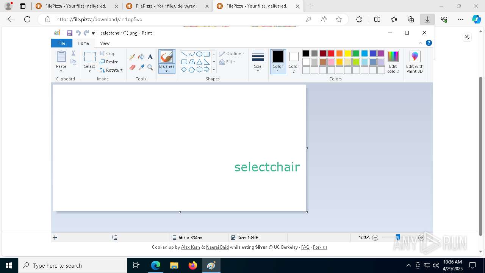Open the FAQ link
The image size is (485, 273).
[305, 247]
